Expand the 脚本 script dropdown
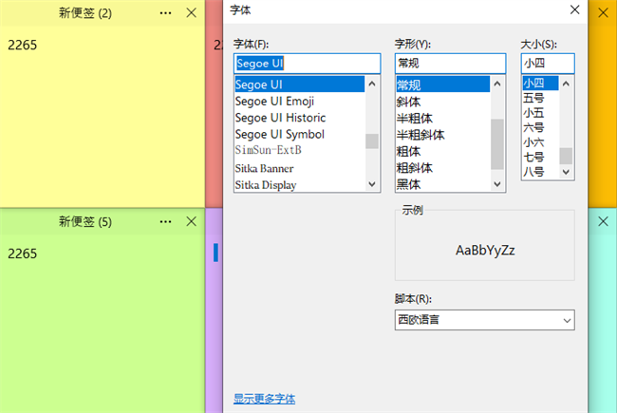Image resolution: width=617 pixels, height=413 pixels. click(484, 320)
